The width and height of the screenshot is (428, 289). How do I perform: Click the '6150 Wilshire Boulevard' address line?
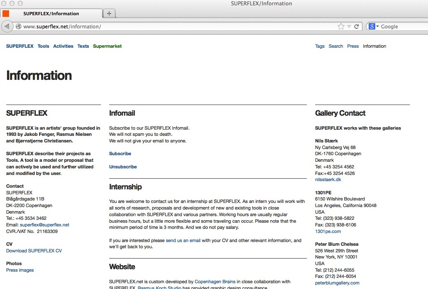point(340,199)
